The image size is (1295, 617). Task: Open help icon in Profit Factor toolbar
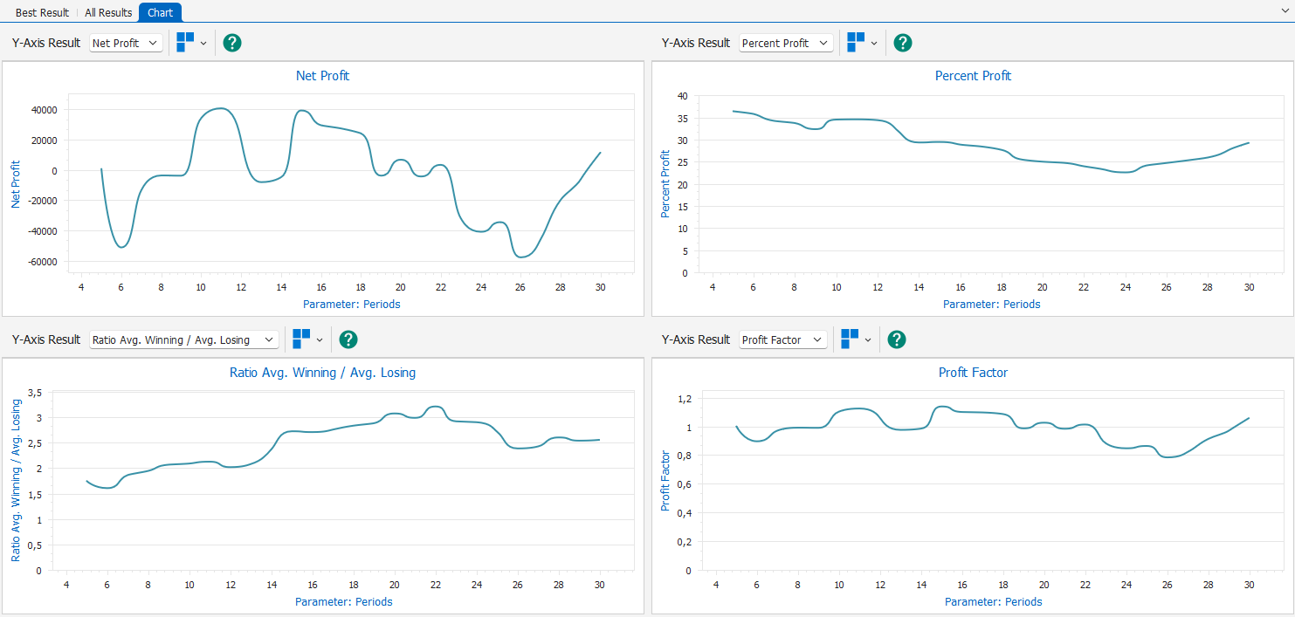[897, 339]
